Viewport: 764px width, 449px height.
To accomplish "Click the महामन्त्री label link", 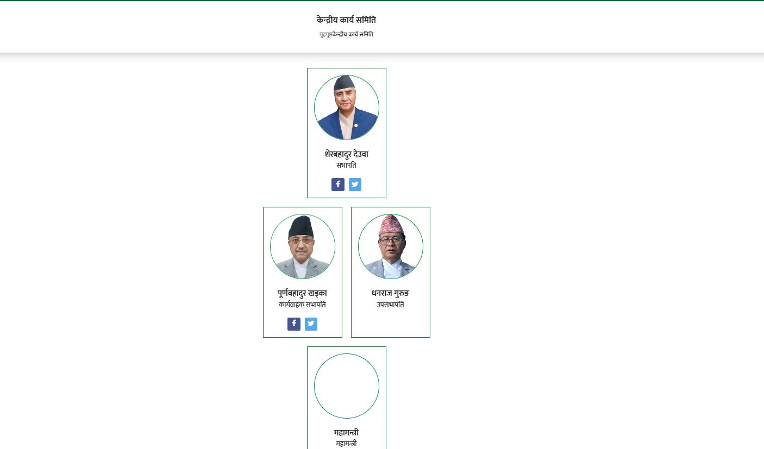I will pos(346,432).
